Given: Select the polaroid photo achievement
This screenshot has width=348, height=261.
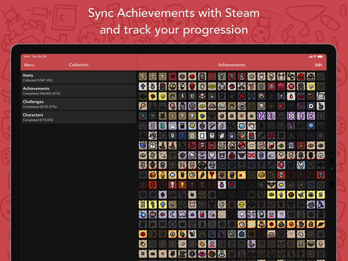Looking at the screenshot, I should 321,96.
